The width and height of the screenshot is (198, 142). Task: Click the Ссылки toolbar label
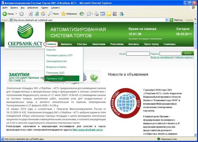189,20
